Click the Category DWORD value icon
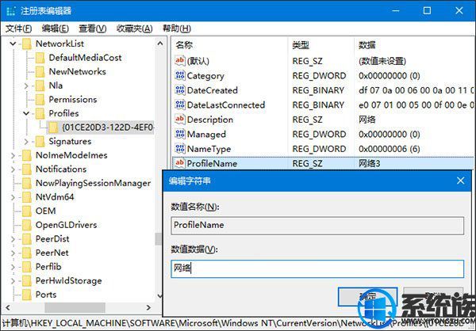476x331 pixels. (x=180, y=75)
